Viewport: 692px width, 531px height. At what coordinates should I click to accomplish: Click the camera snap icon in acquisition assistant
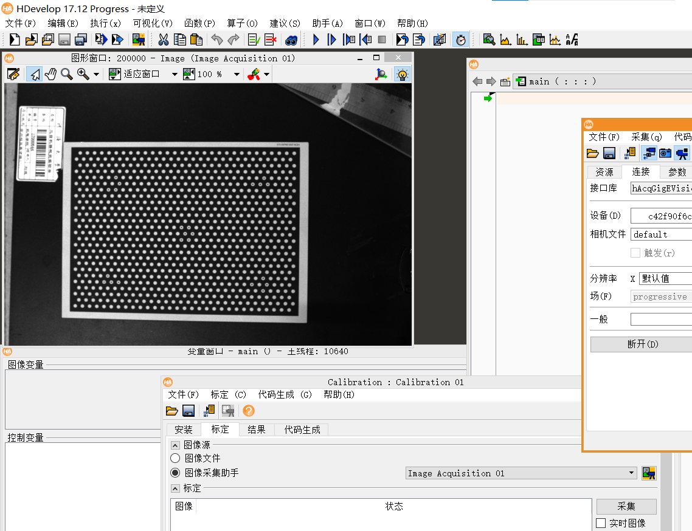[665, 153]
